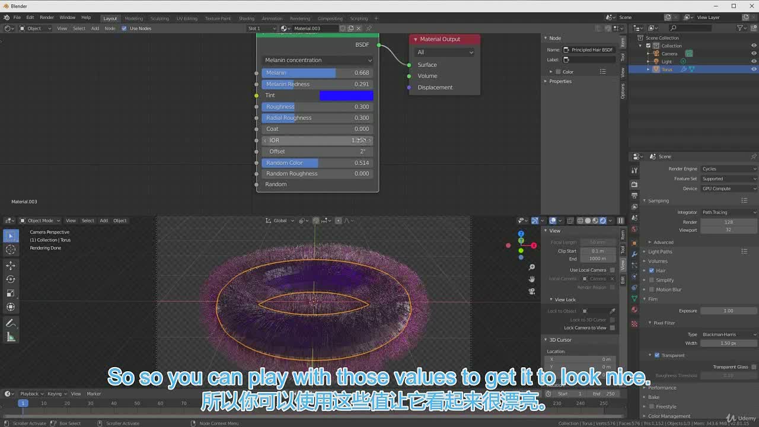Switch to the Sculpting workspace tab
This screenshot has height=427, width=759.
pyautogui.click(x=159, y=18)
